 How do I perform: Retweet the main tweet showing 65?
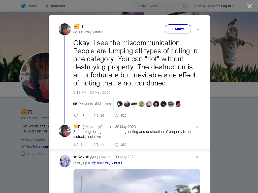click(96, 116)
